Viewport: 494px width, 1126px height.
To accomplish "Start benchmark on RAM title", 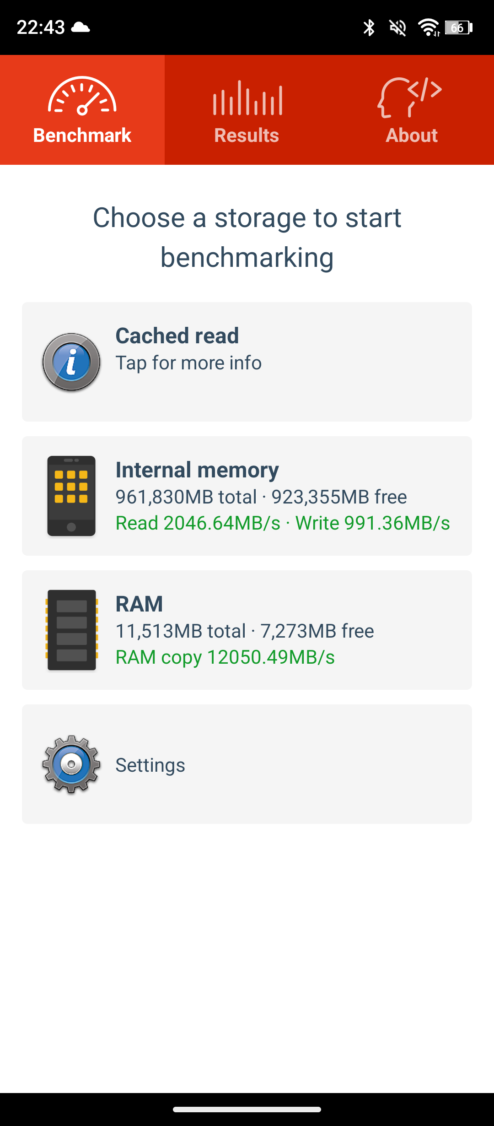I will click(x=139, y=604).
